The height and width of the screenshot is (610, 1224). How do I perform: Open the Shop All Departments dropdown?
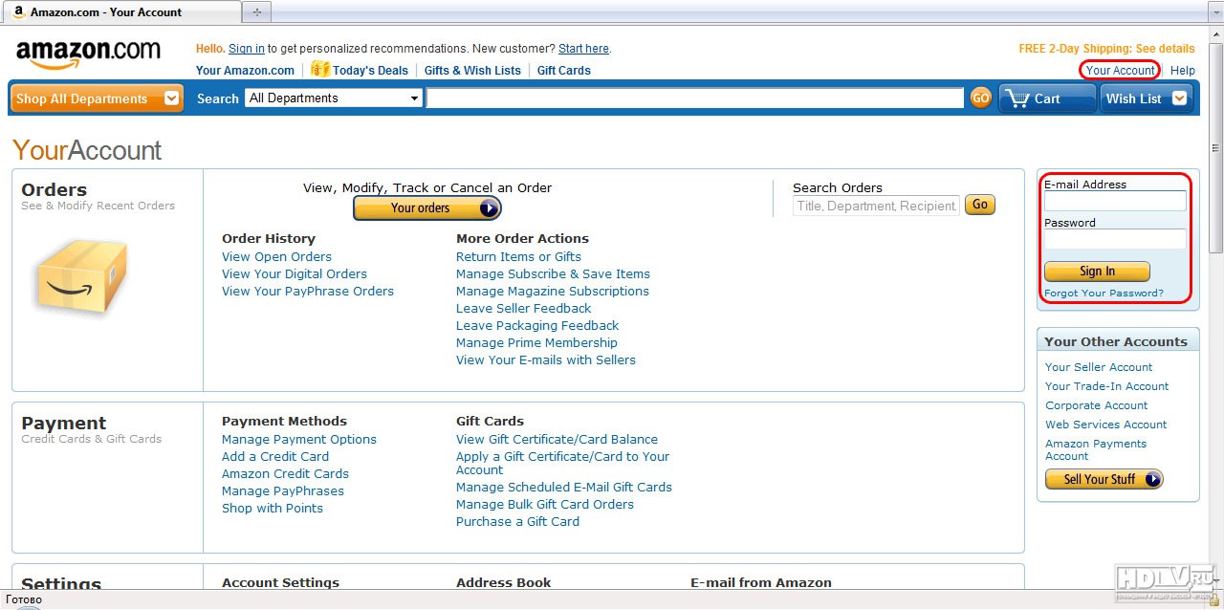97,98
